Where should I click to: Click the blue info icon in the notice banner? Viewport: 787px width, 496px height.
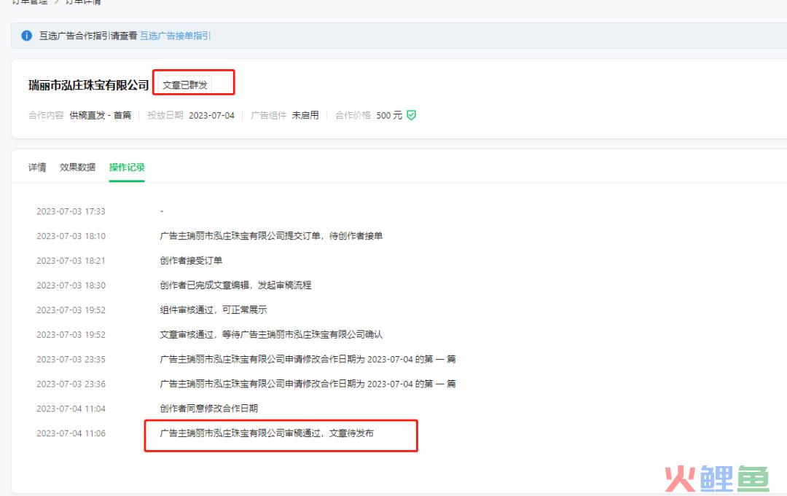coord(27,36)
